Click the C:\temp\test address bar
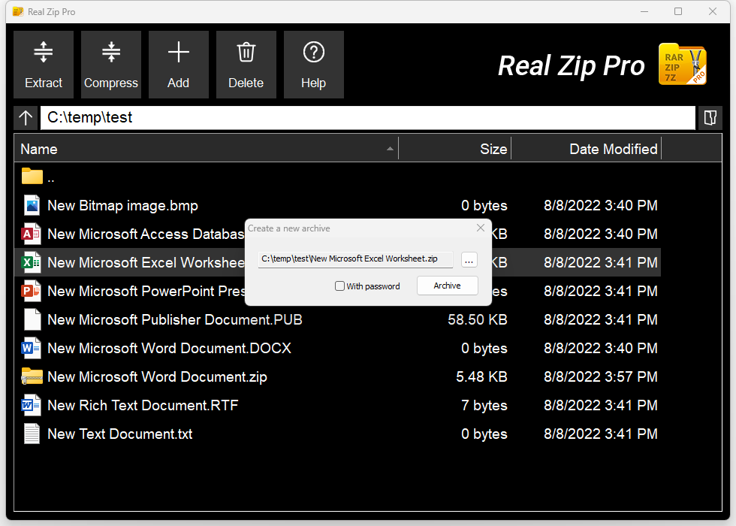 pos(367,118)
